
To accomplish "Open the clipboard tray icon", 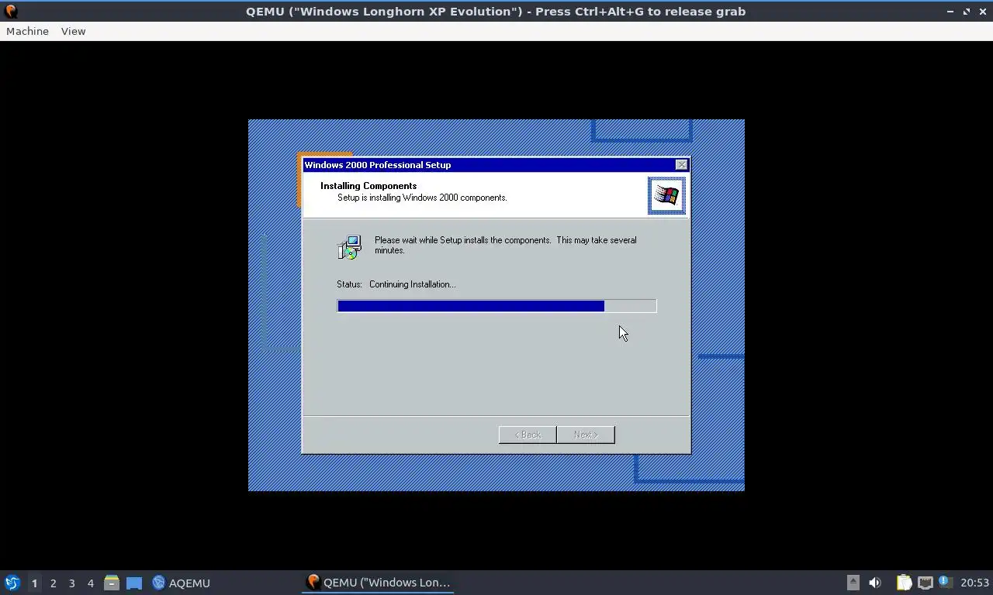I will coord(905,583).
